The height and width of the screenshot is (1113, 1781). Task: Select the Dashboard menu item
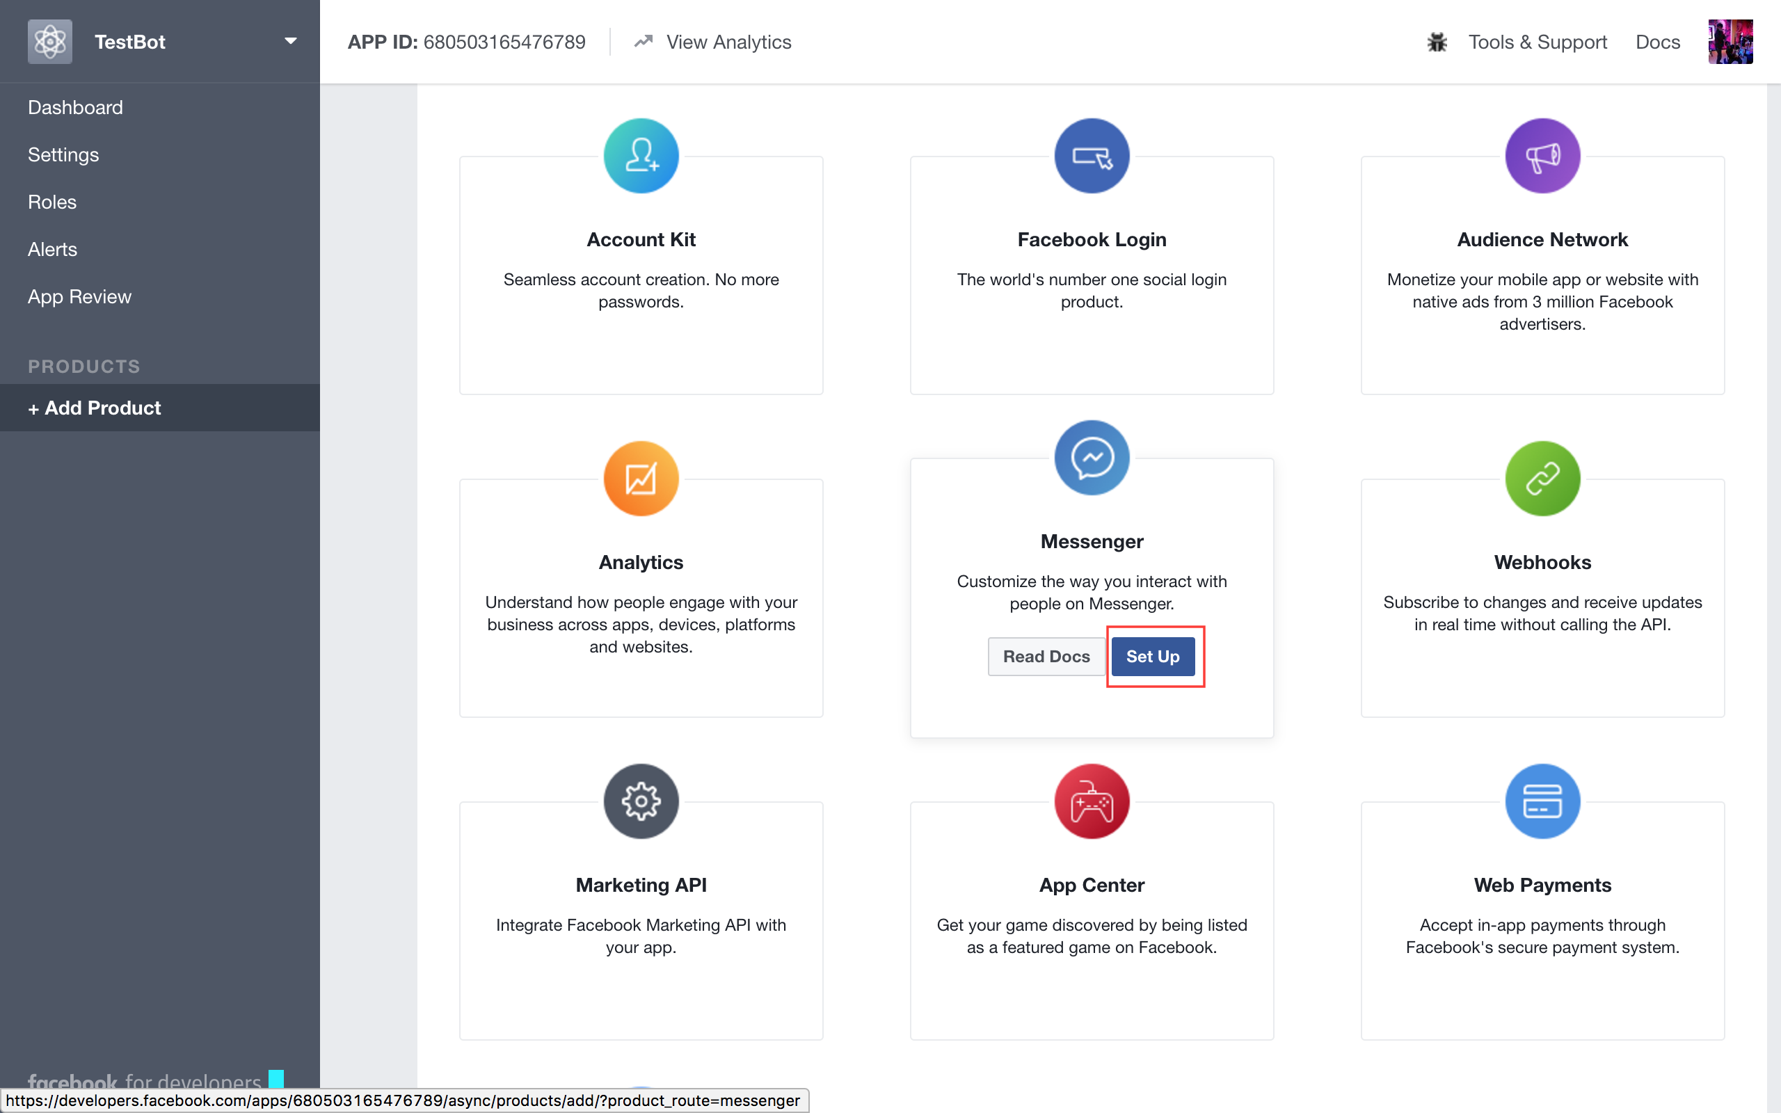[74, 108]
